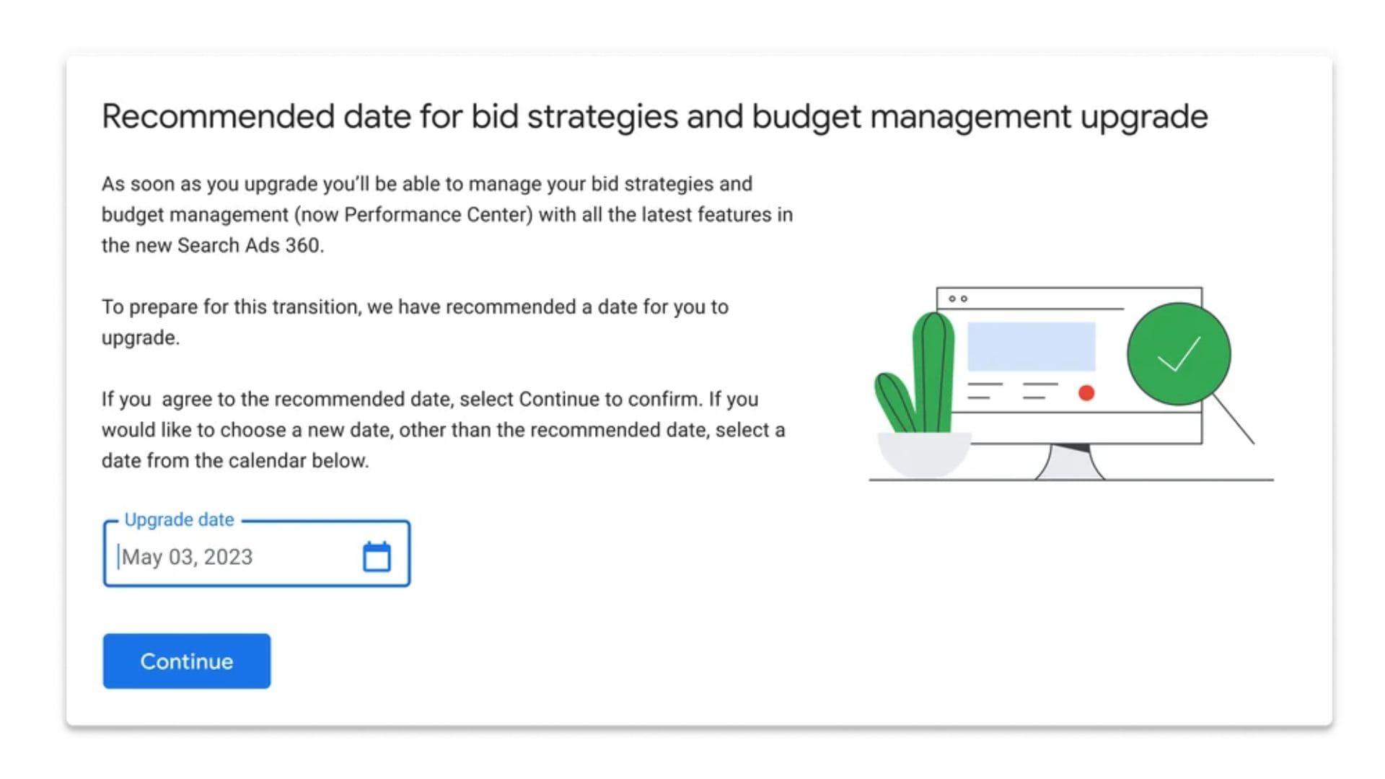This screenshot has width=1385, height=779.
Task: Click the two small window dots on monitor
Action: 958,299
